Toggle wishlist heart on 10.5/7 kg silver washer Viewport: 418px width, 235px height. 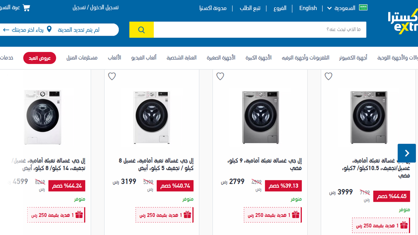click(x=329, y=76)
